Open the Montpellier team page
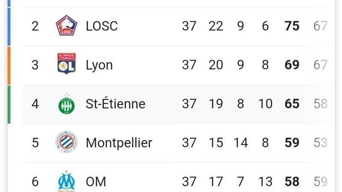 119,143
